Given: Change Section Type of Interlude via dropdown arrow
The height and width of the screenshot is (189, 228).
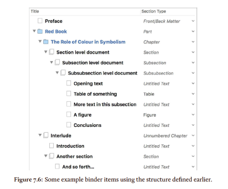Looking at the screenshot, I should click(x=193, y=135).
